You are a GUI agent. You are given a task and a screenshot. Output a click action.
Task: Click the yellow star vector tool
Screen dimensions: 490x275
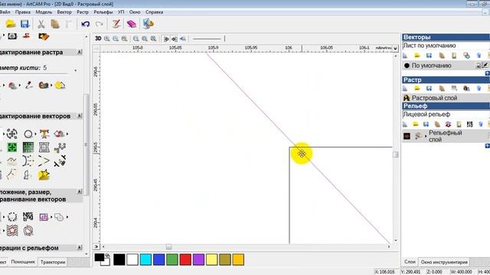click(x=44, y=175)
